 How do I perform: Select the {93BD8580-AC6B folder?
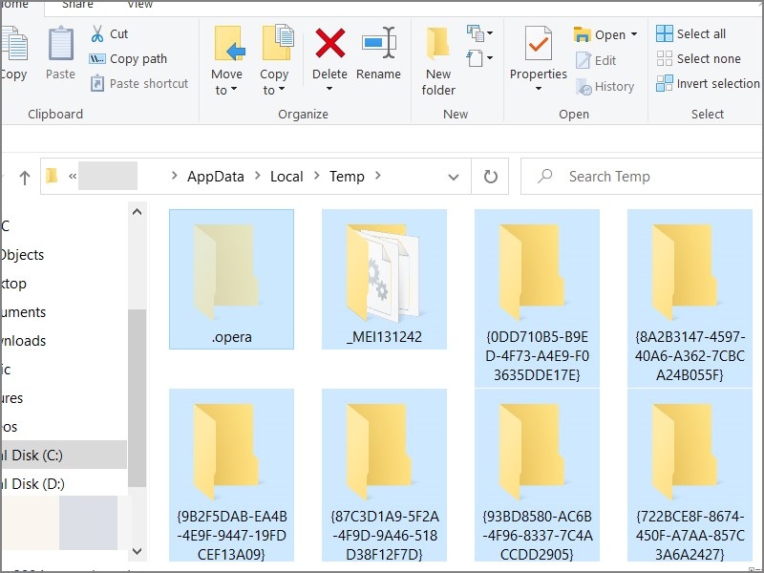[537, 475]
